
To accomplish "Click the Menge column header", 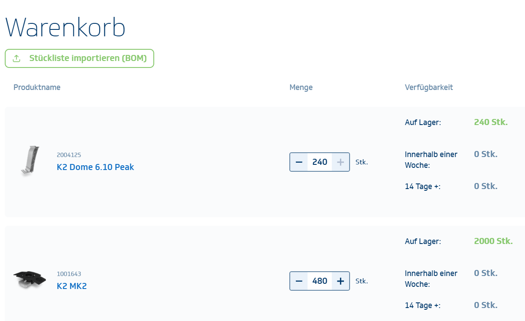I will (x=301, y=87).
